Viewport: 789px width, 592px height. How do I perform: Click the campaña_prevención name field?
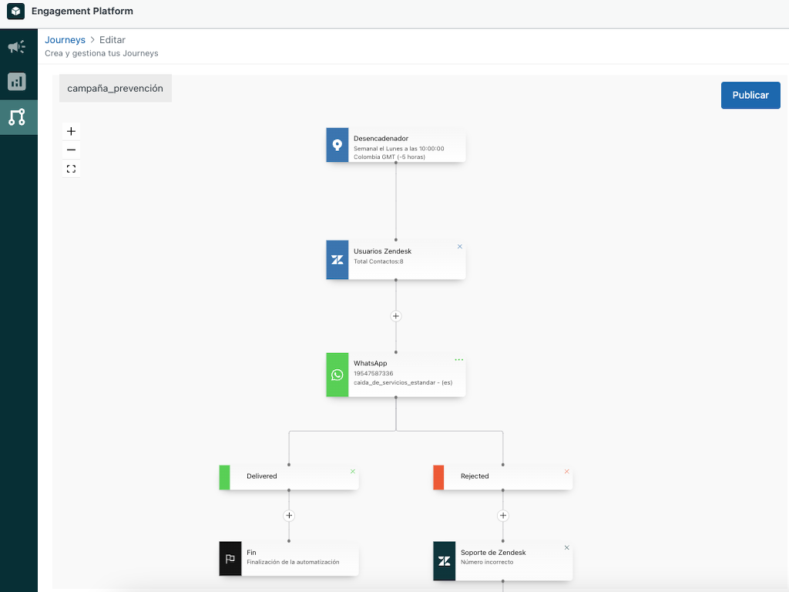pyautogui.click(x=115, y=88)
